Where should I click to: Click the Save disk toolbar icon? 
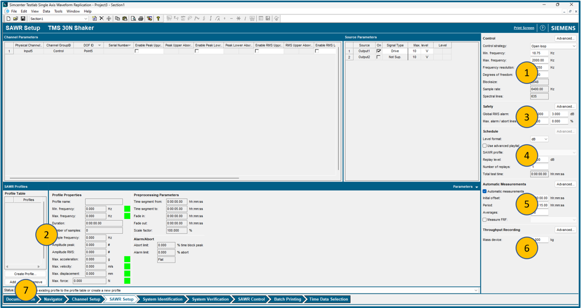[x=22, y=18]
